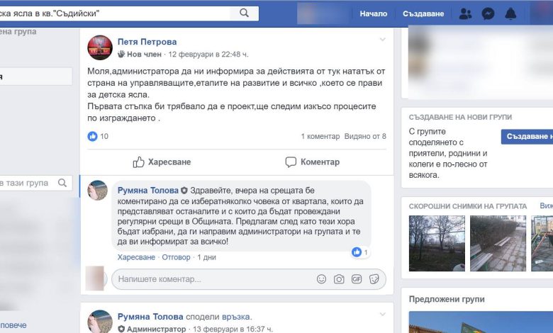
Task: Open the notifications bell
Action: tap(510, 13)
